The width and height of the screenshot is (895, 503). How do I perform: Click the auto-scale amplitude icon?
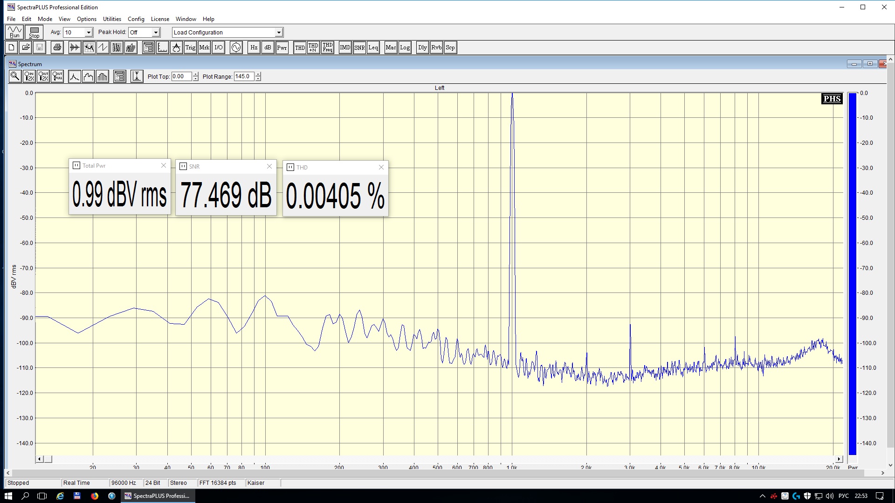137,76
